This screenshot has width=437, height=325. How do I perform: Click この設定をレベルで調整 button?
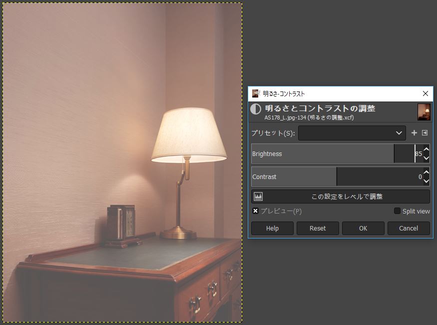(341, 196)
